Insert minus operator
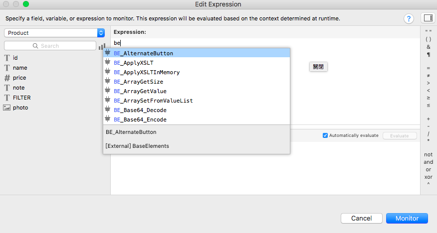This screenshot has height=233, width=437. [429, 126]
